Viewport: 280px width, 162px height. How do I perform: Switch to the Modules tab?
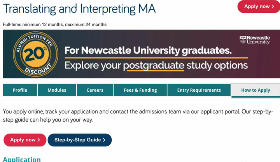click(x=57, y=90)
